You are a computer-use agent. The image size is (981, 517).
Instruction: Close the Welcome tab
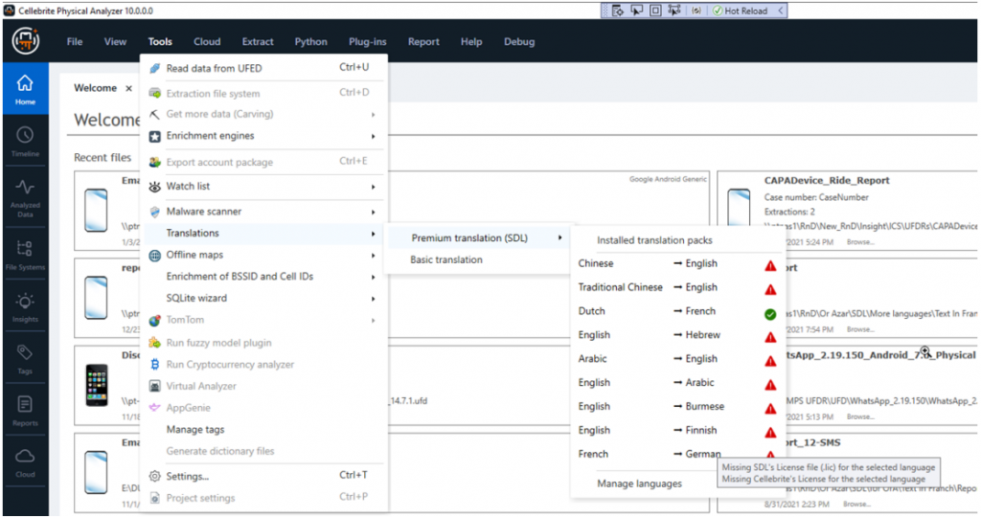(x=129, y=88)
